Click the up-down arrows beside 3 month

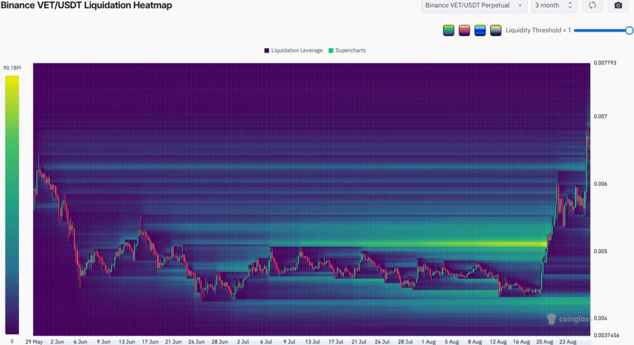click(x=570, y=5)
